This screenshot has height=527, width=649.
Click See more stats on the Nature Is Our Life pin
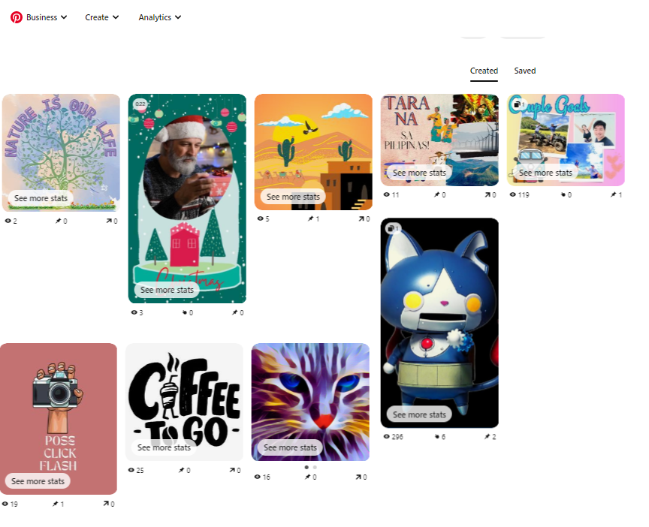click(41, 198)
